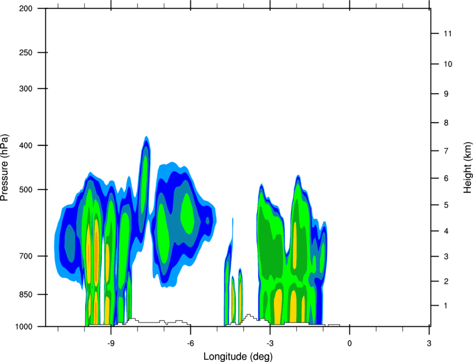
Task: Pick the 8 km height label
Action: click(446, 123)
